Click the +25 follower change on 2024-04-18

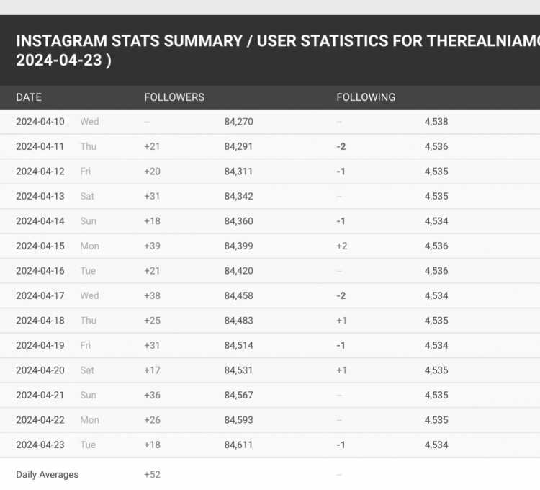coord(152,320)
